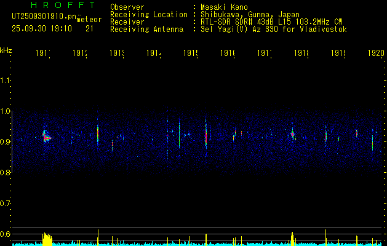387x246 pixels.
Task: Click the word 'meteor' under the file name
Action: (89, 20)
